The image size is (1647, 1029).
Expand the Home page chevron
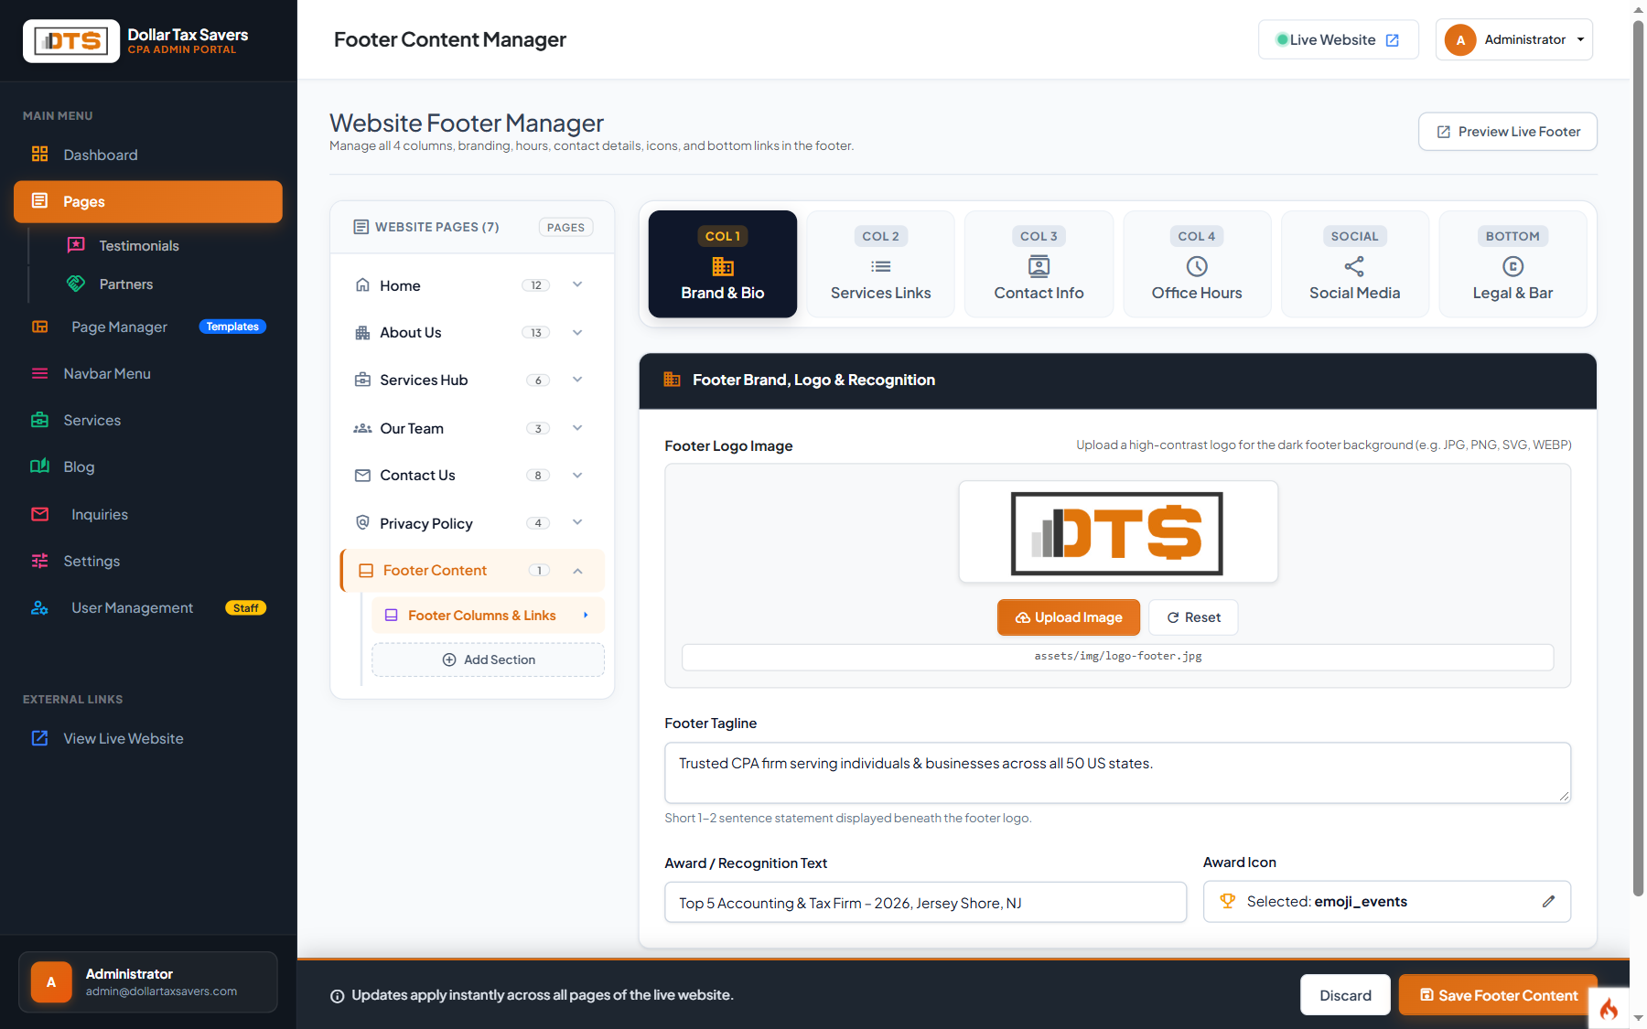(x=577, y=284)
